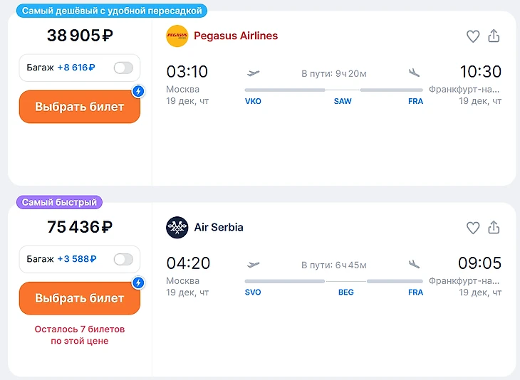Select Air Serbia ticket for 75 436₽
Viewport: 520px width, 380px height.
[79, 299]
